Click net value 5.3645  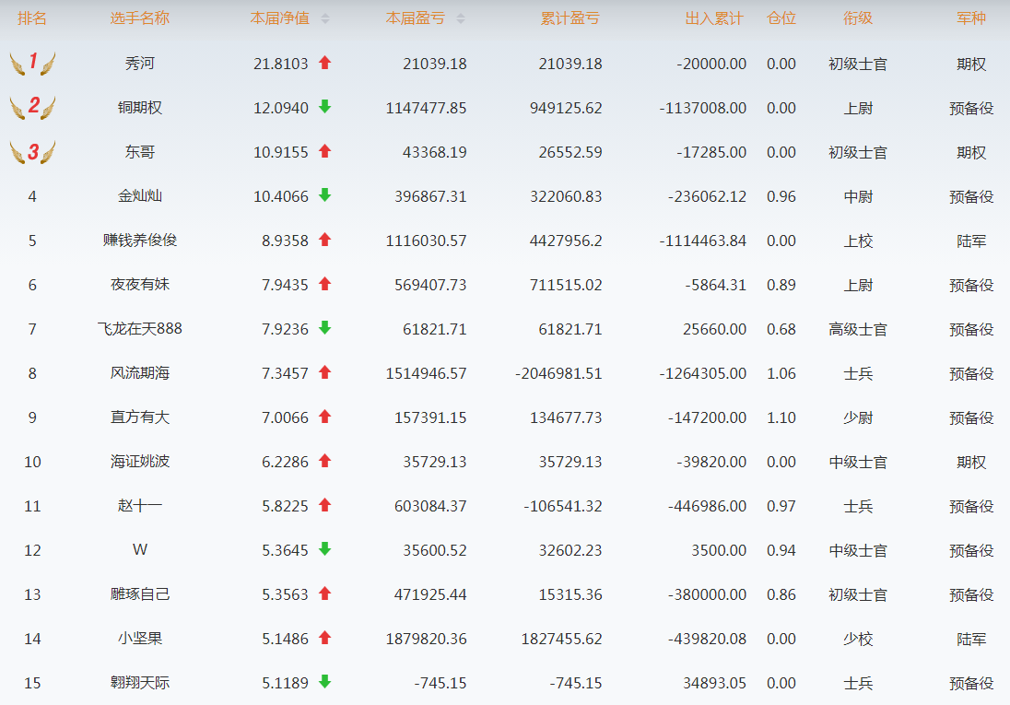coord(285,550)
